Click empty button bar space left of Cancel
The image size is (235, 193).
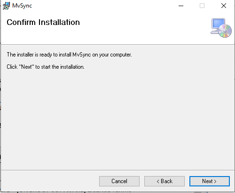(x=50, y=181)
